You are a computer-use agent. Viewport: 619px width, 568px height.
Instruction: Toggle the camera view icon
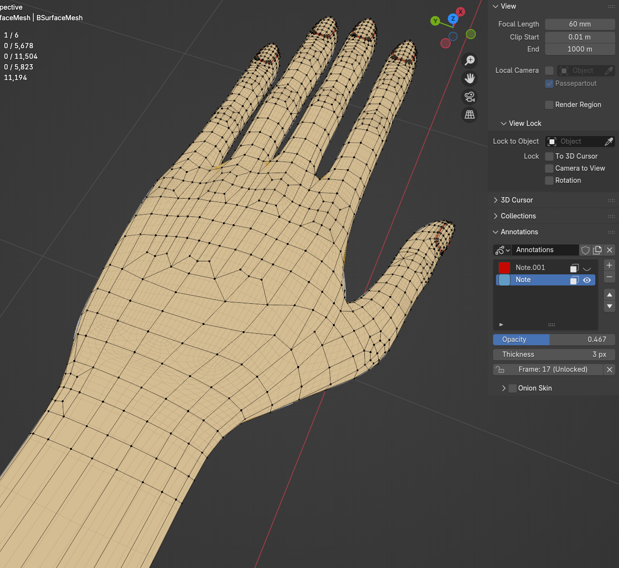pyautogui.click(x=469, y=97)
